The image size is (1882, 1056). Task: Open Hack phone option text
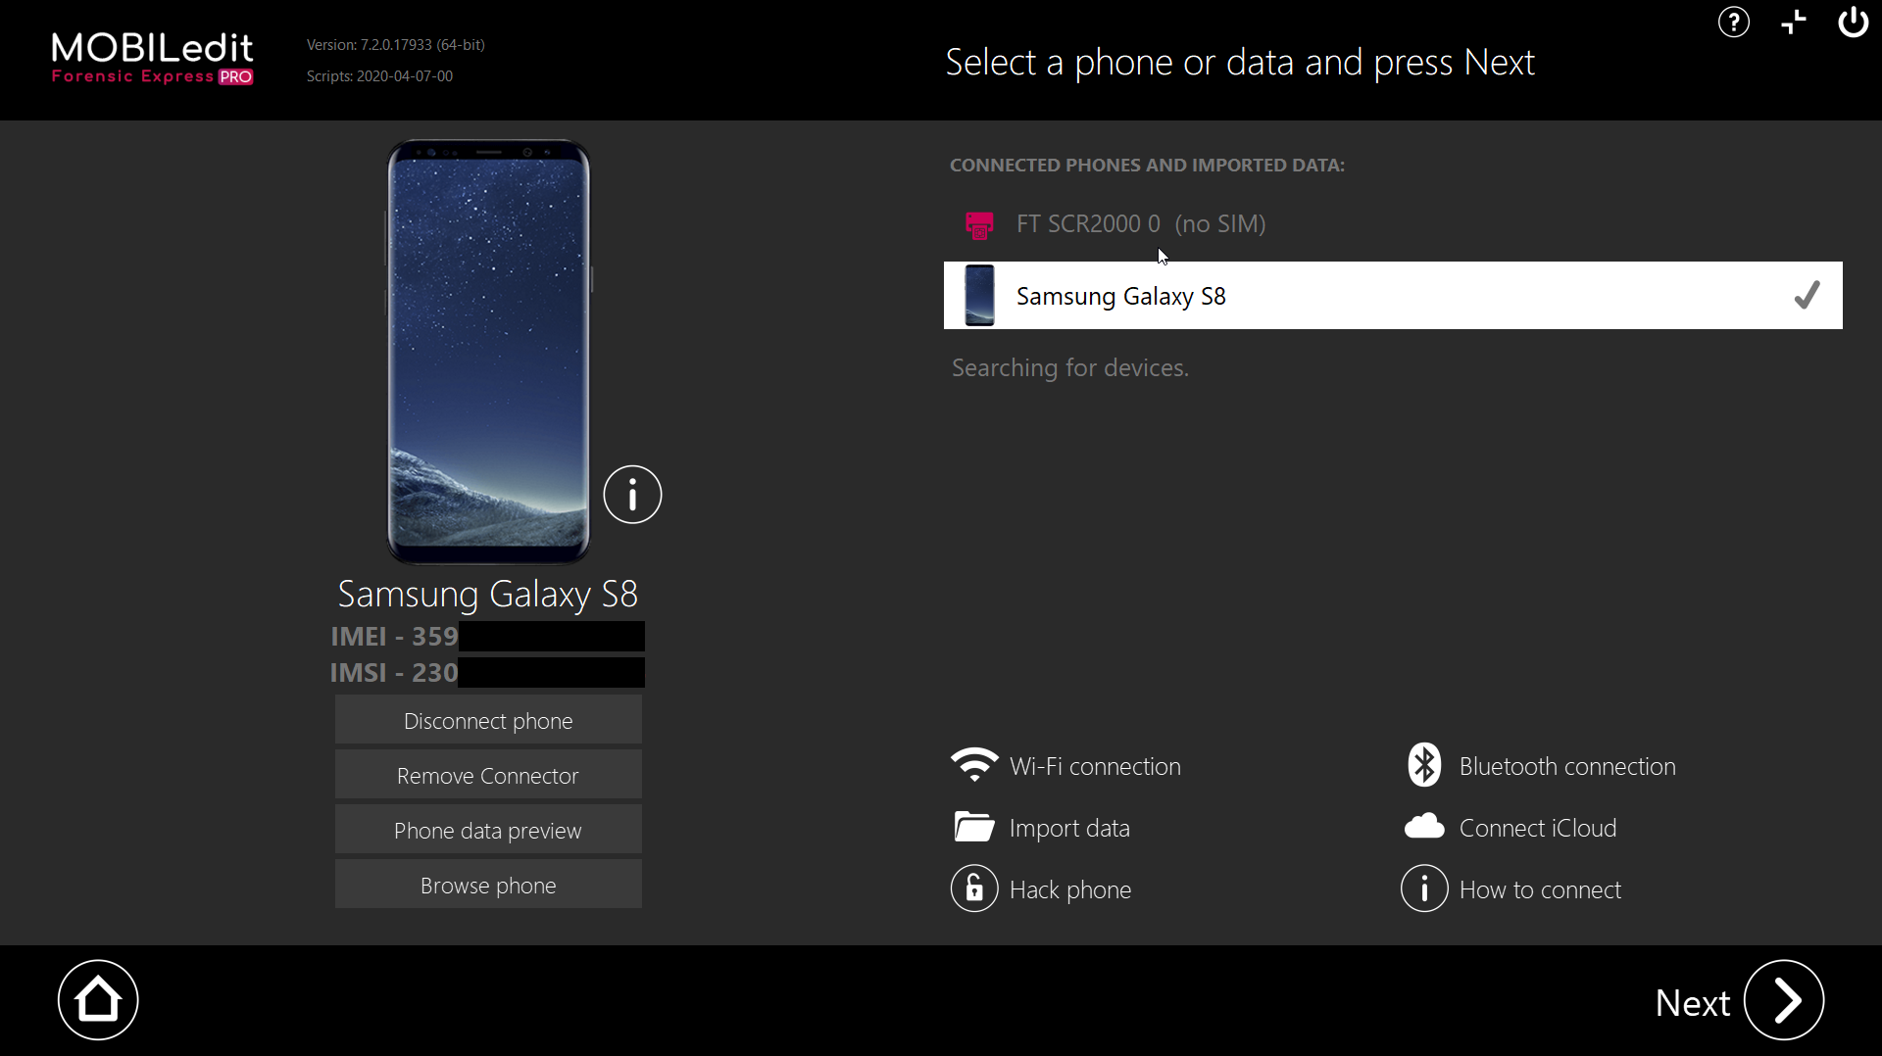[1070, 889]
